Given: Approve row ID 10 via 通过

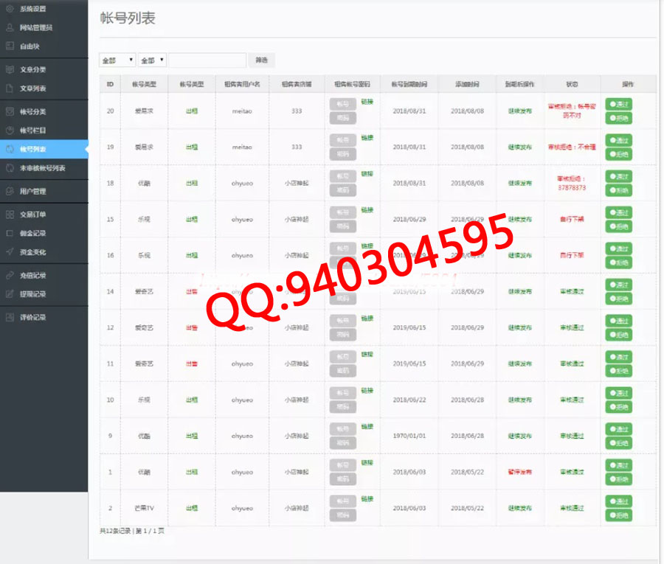Looking at the screenshot, I should click(618, 393).
